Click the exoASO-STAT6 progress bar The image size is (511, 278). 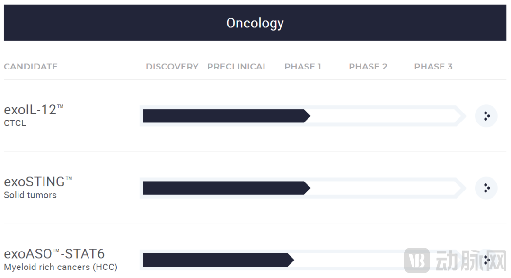click(x=218, y=260)
